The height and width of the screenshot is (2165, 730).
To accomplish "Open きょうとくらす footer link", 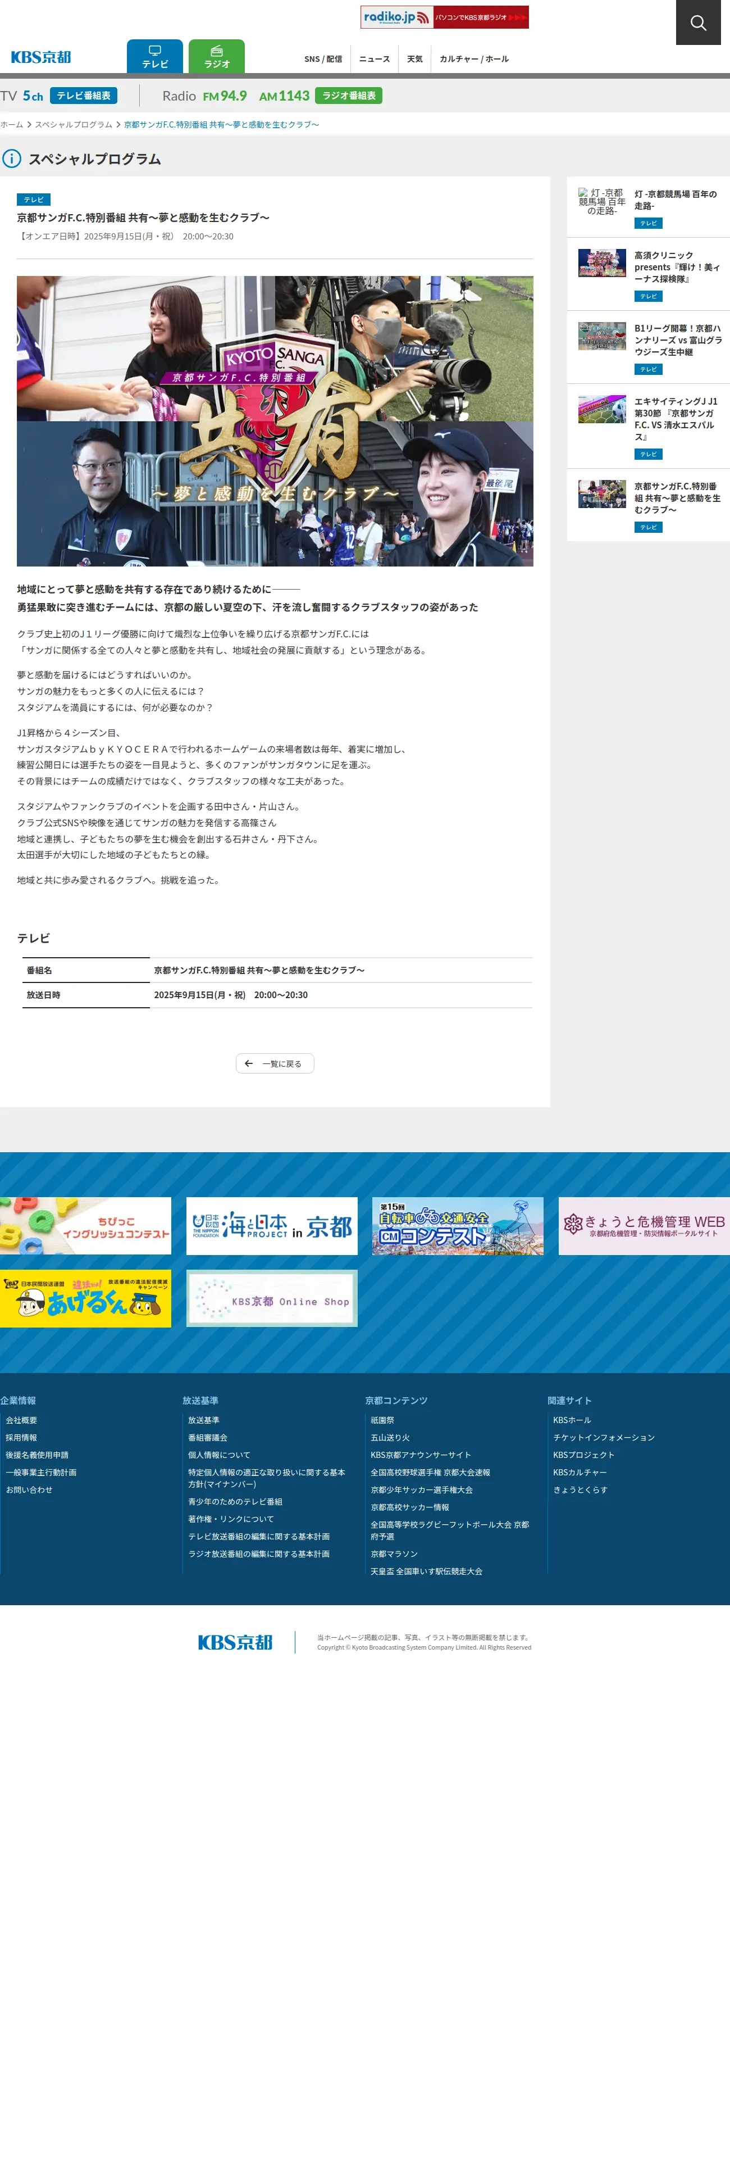I will (581, 1489).
